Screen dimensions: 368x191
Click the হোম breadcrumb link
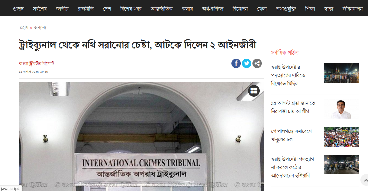click(24, 27)
